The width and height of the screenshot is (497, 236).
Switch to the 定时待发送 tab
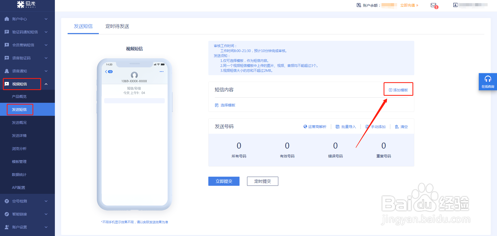pos(117,26)
